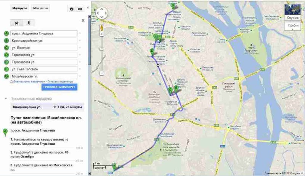305x176 pixels.
Task: Close the directions panel with X
Action: (83, 21)
